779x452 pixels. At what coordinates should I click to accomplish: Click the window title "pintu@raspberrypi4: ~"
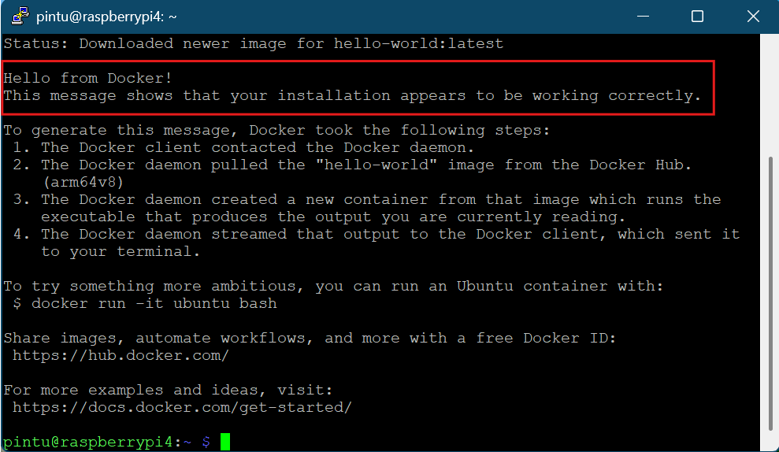pyautogui.click(x=106, y=17)
